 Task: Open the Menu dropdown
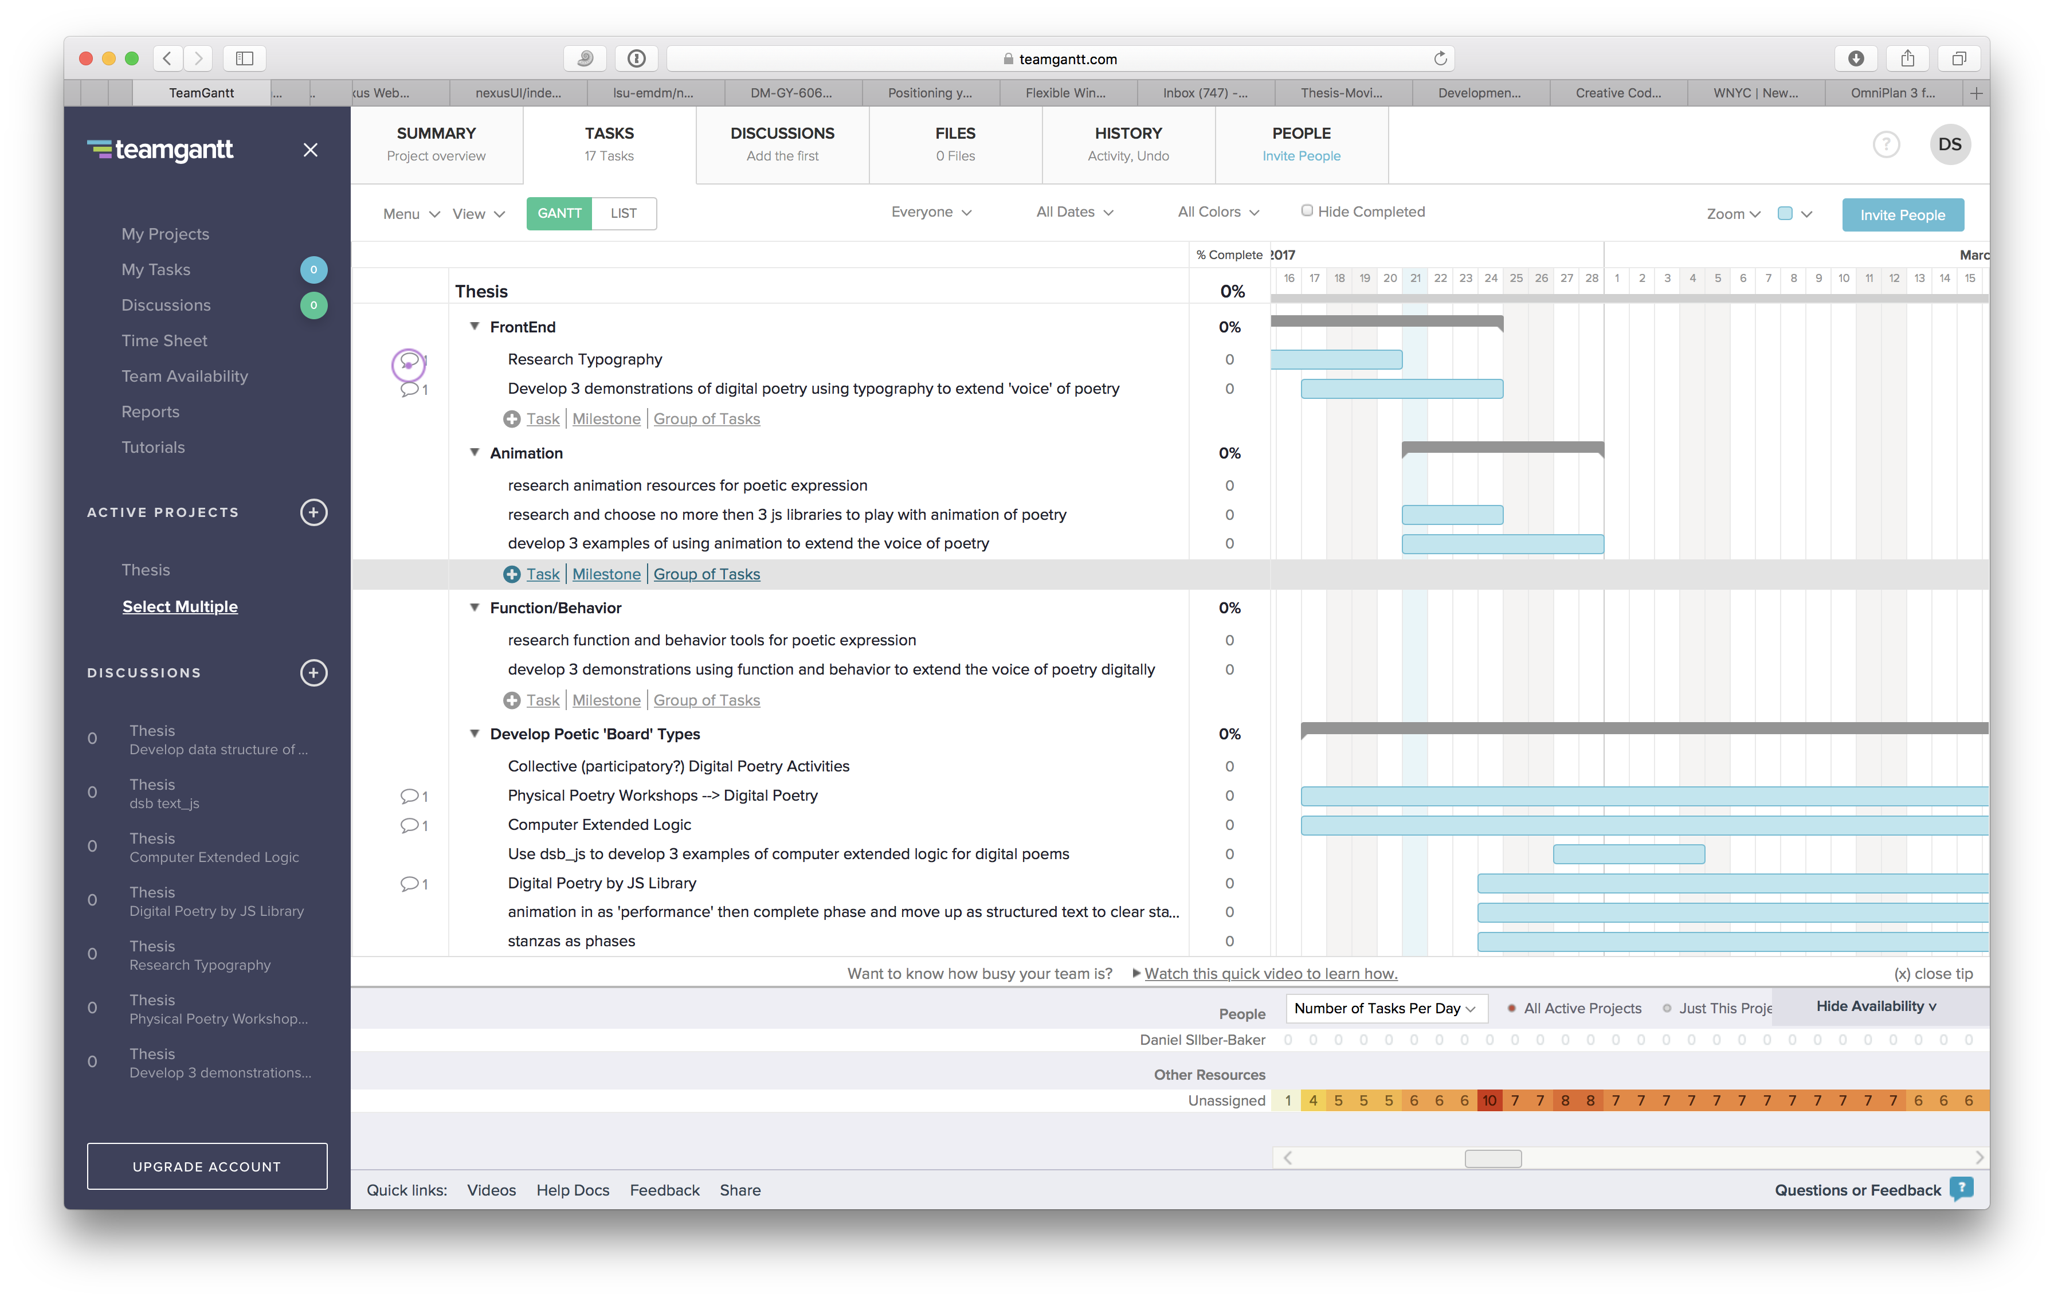411,213
